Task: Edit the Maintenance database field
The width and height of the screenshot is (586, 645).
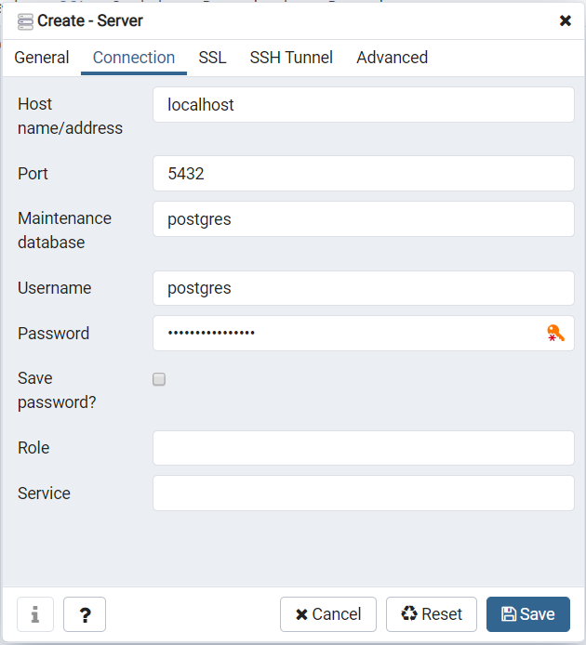Action: tap(363, 219)
